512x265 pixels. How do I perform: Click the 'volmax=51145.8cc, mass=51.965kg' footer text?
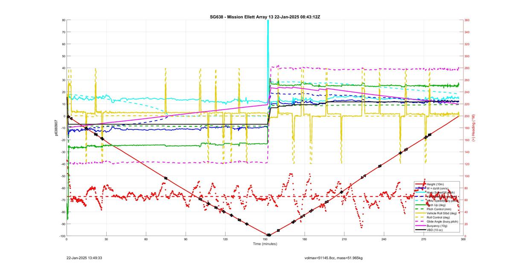point(333,258)
